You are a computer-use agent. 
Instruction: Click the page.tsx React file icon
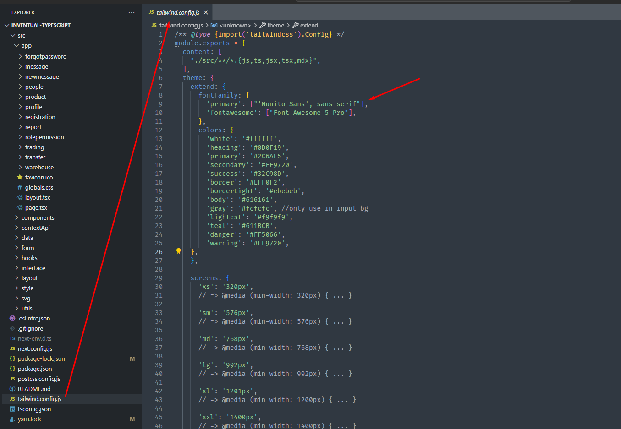coord(20,207)
